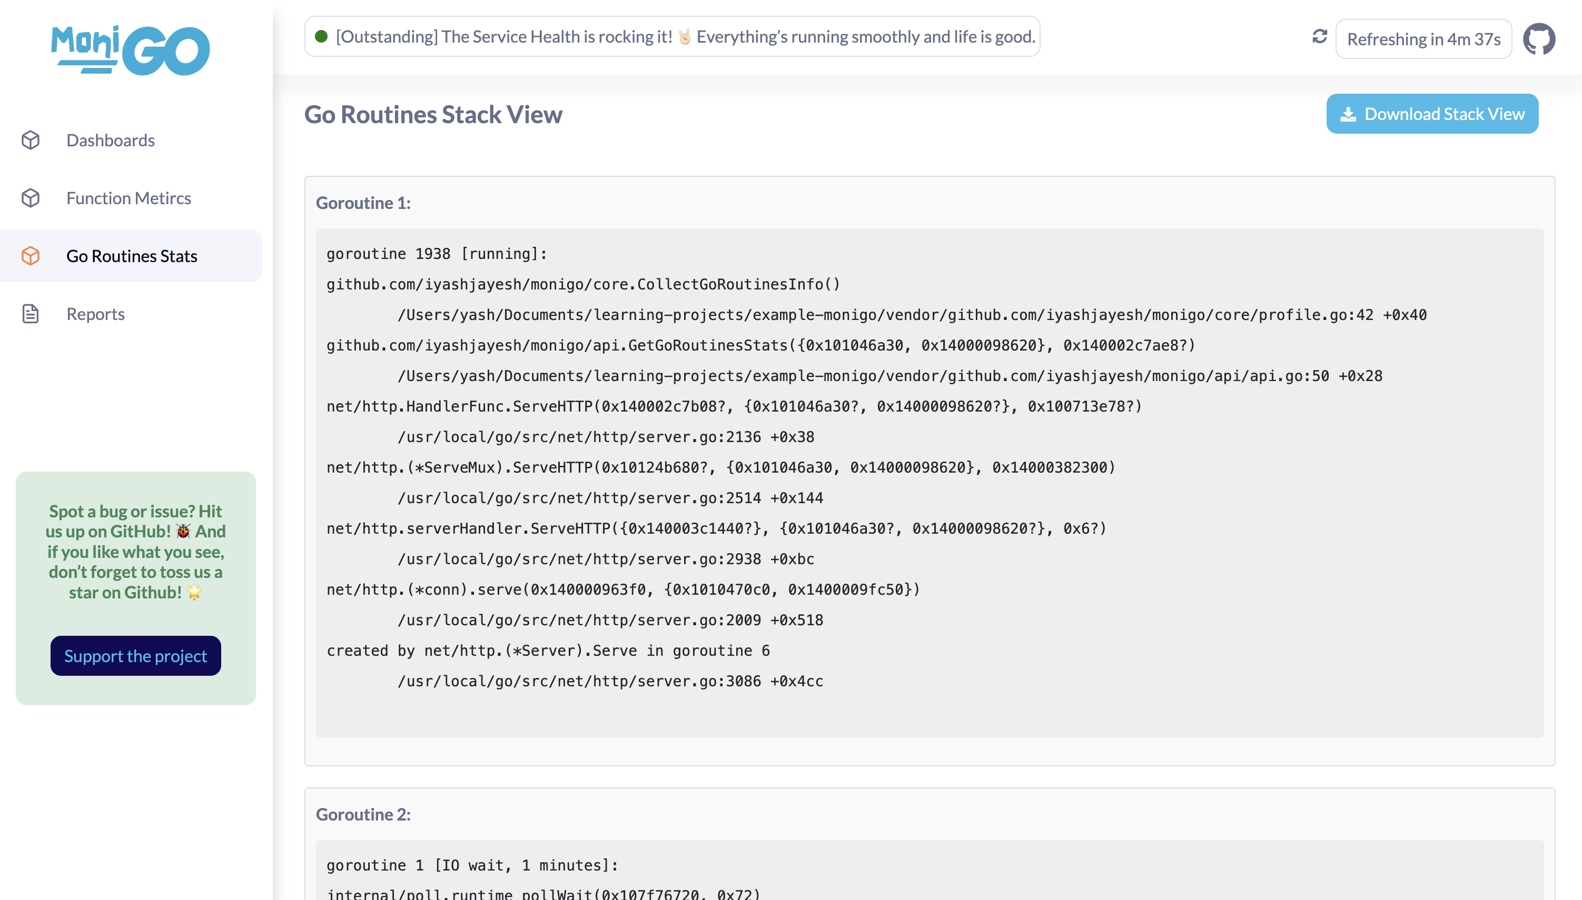The width and height of the screenshot is (1582, 900).
Task: Click the Dashboards cube icon
Action: (31, 141)
